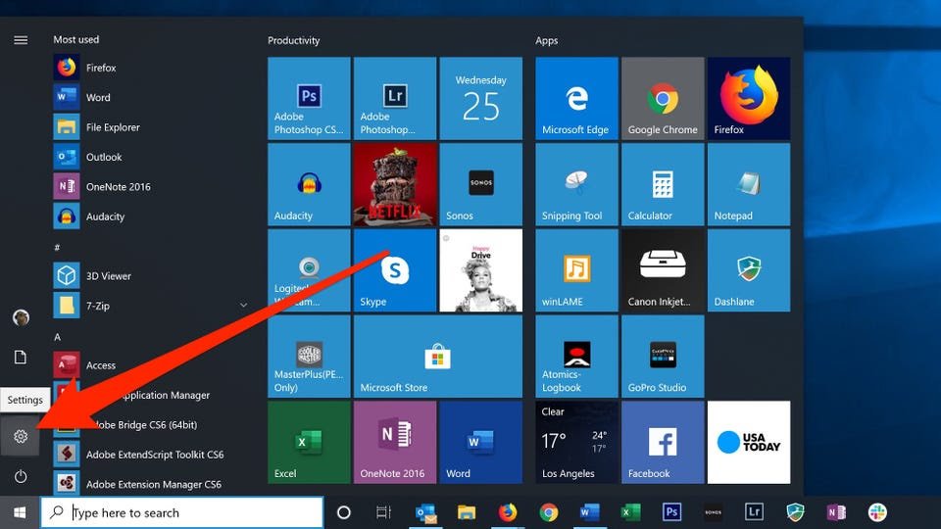Image resolution: width=941 pixels, height=529 pixels.
Task: Open the MasterPlus(PE Only) tile
Action: tap(309, 357)
